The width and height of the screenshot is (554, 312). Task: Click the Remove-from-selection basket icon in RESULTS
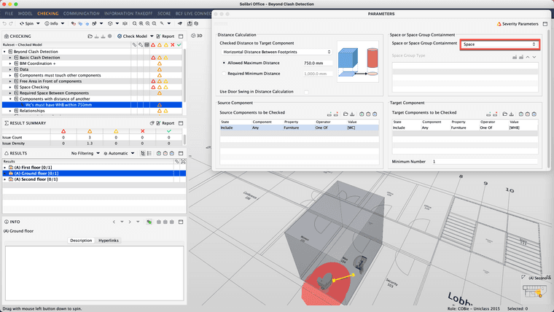click(x=165, y=153)
